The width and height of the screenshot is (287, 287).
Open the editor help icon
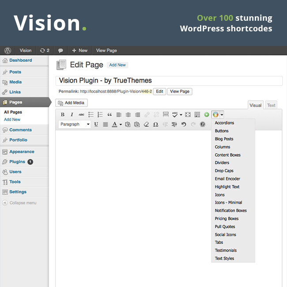[202, 124]
